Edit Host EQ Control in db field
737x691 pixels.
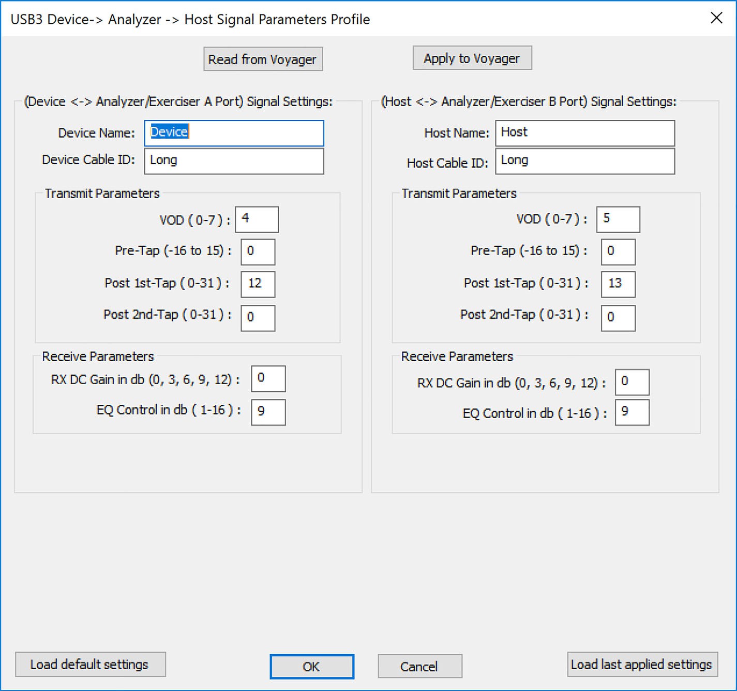point(632,412)
